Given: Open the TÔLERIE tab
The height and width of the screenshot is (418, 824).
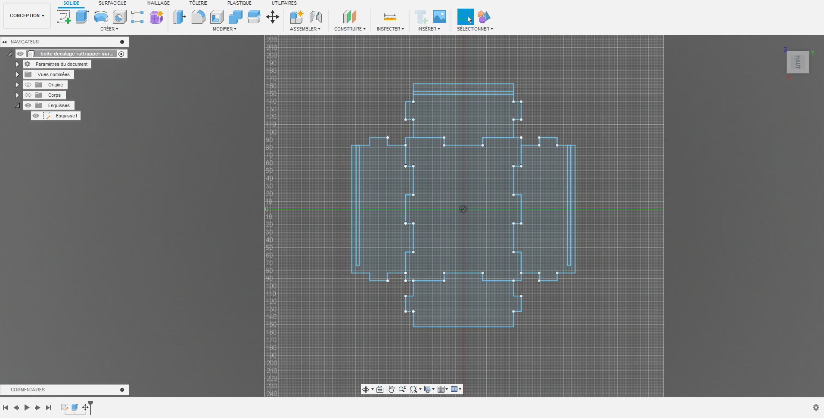Looking at the screenshot, I should (198, 3).
